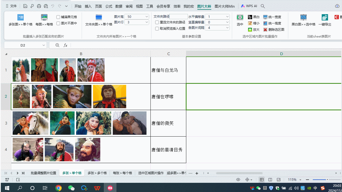Click the zoom magnifier beside fx
Image resolution: width=342 pixels, height=192 pixels.
click(x=57, y=45)
